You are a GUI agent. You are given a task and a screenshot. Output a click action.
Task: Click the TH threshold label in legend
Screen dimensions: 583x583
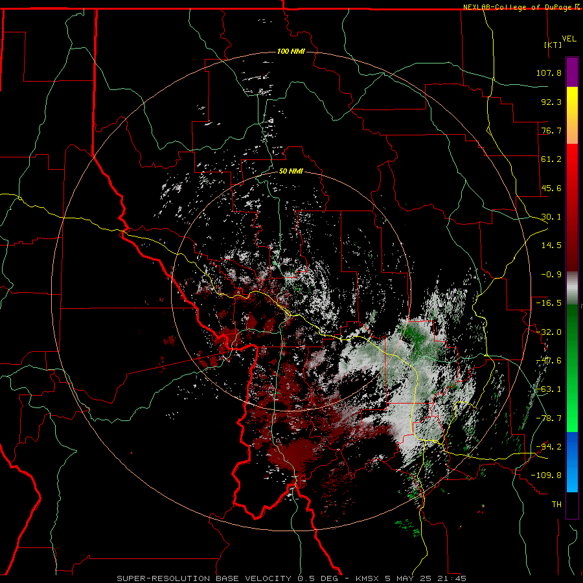[556, 505]
